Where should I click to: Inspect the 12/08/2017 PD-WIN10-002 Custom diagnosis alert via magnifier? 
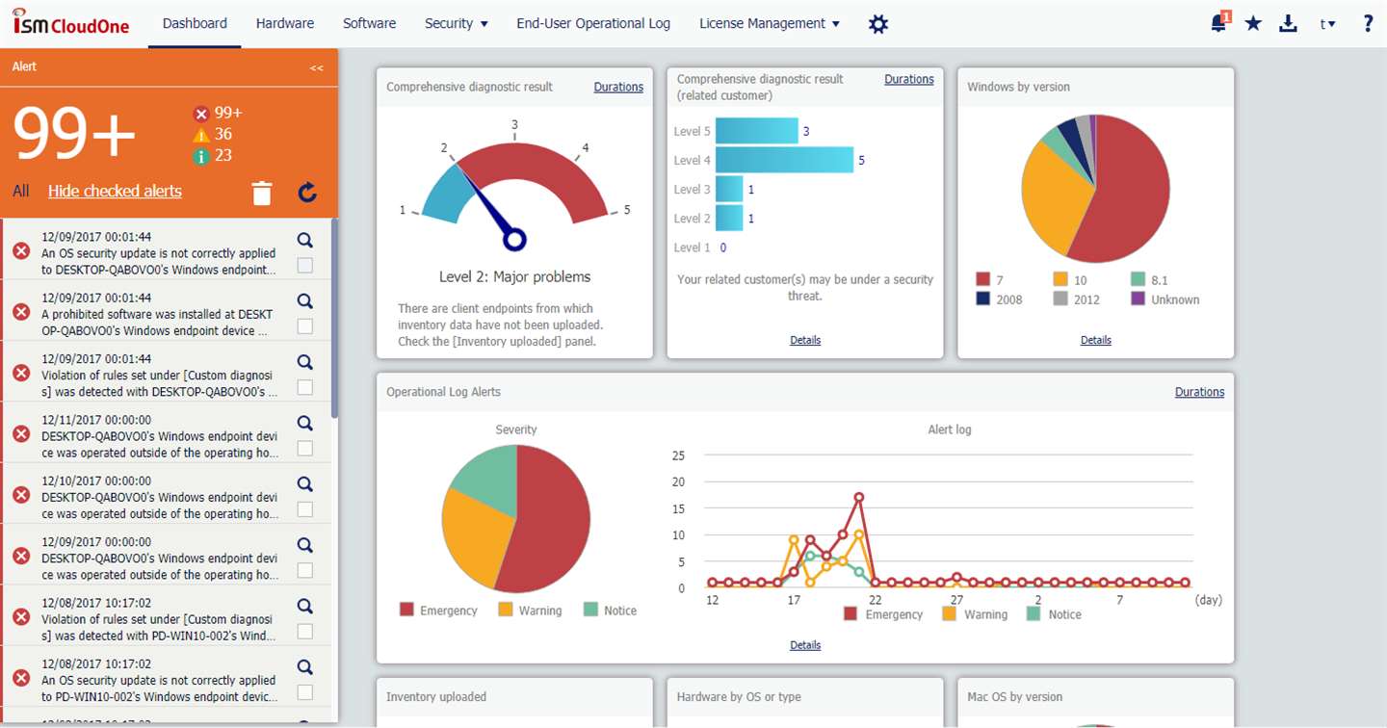pos(305,607)
